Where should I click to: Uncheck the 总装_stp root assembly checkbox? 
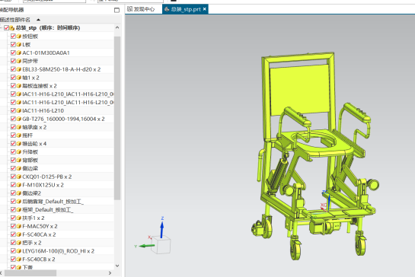coord(6,28)
